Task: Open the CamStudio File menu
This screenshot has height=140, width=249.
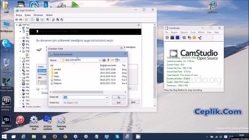Action: [167, 32]
